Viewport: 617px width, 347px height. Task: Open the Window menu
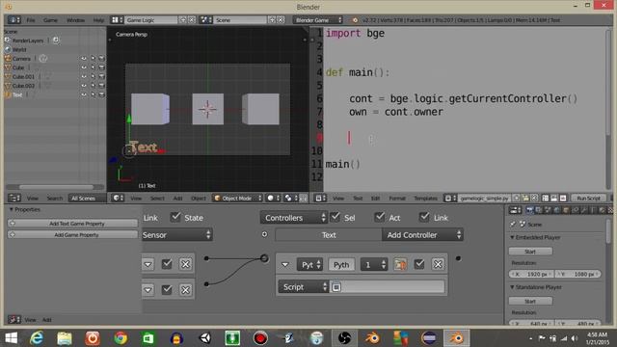(x=75, y=20)
